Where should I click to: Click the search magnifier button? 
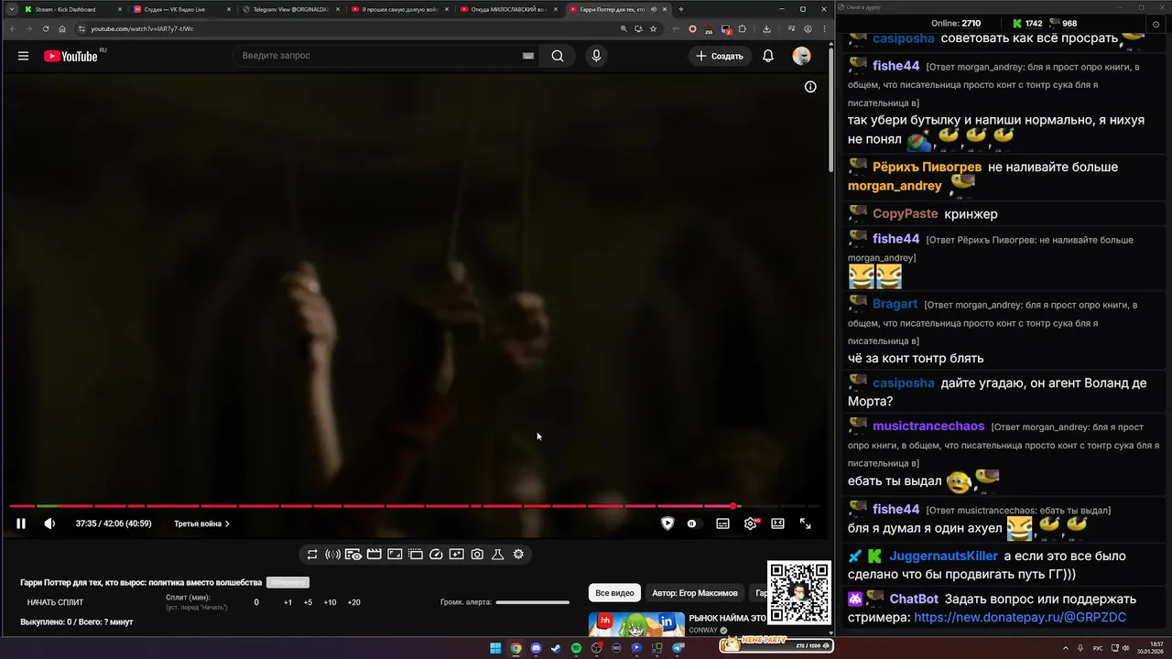558,56
